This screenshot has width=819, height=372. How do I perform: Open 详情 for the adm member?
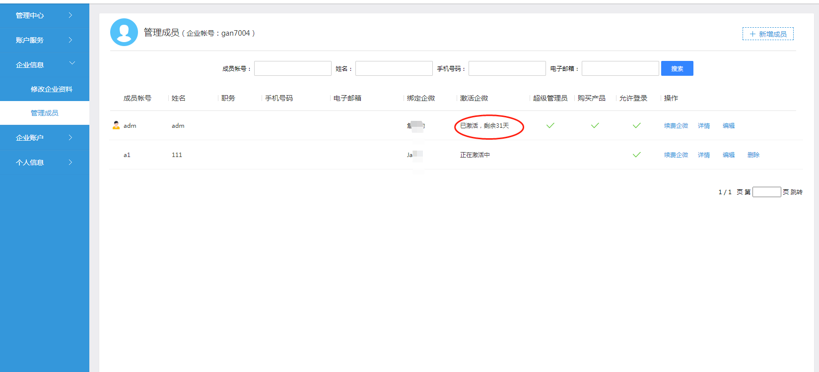pyautogui.click(x=704, y=126)
